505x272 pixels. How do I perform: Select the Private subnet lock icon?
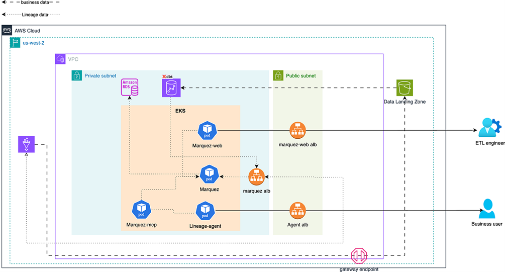(x=77, y=76)
